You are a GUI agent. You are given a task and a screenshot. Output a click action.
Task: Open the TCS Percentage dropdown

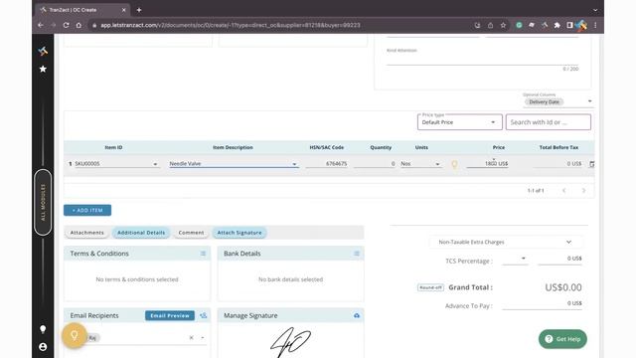pyautogui.click(x=515, y=259)
